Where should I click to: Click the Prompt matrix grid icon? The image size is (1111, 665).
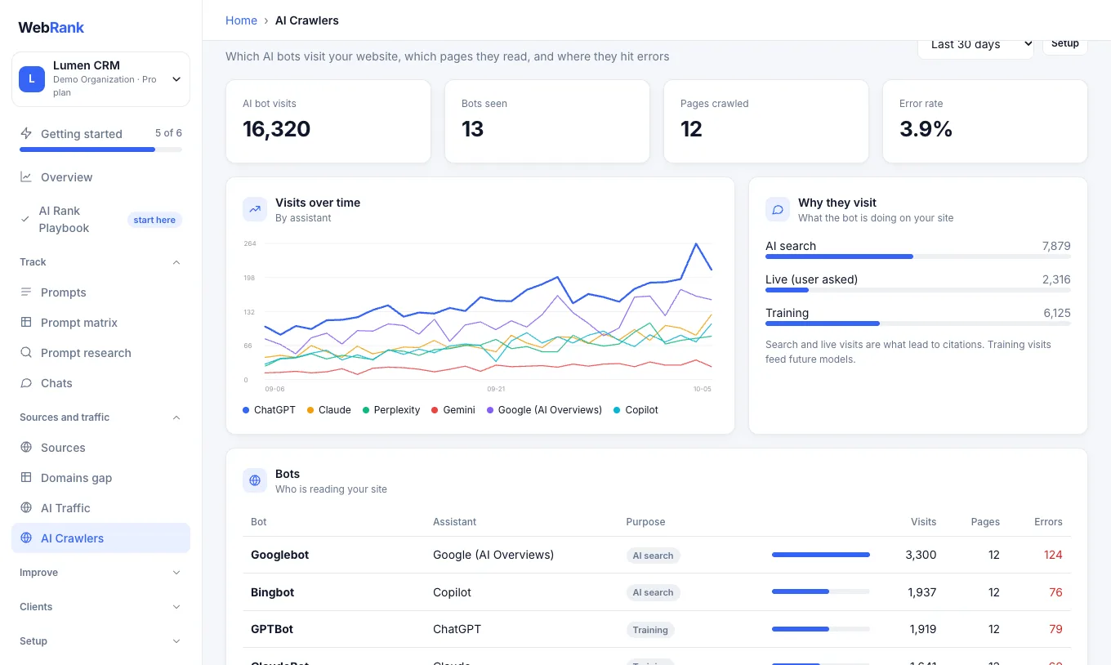[26, 323]
